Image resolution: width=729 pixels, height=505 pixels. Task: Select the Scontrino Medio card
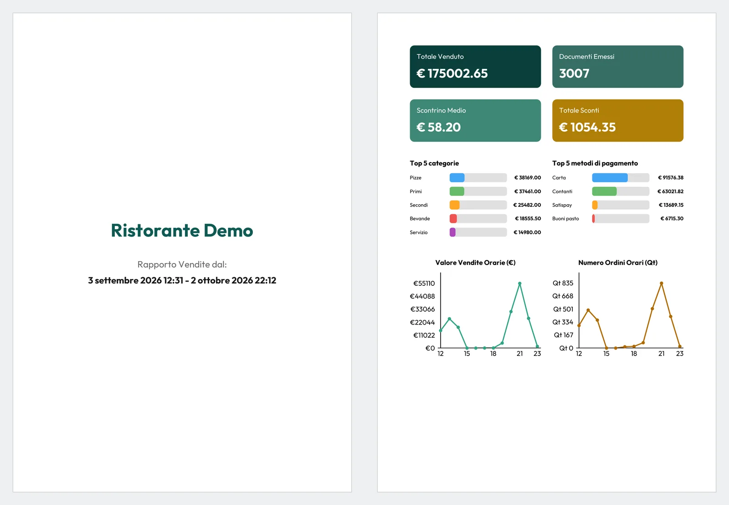pyautogui.click(x=475, y=120)
